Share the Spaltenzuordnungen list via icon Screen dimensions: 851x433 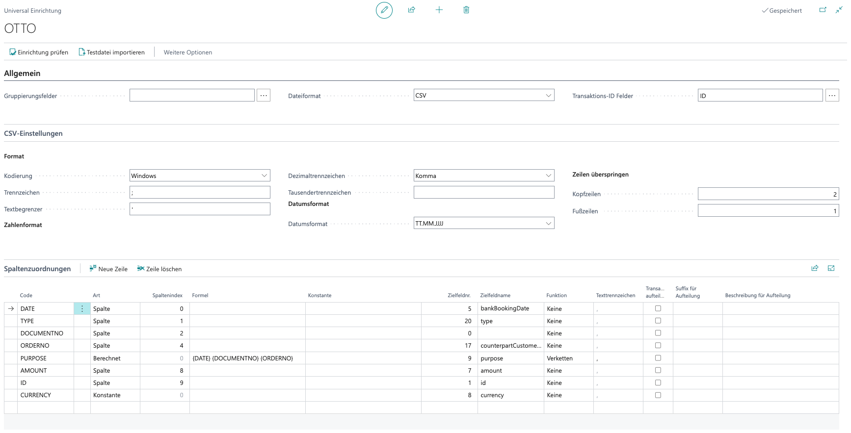coord(815,268)
